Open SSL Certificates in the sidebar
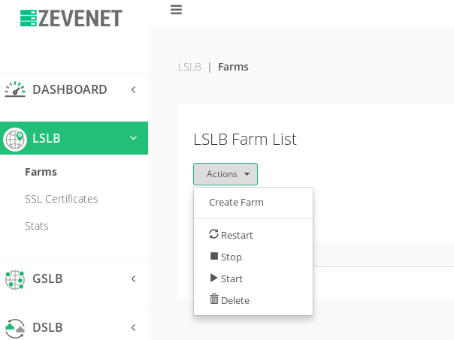Viewport: 454px width, 340px height. pos(62,199)
